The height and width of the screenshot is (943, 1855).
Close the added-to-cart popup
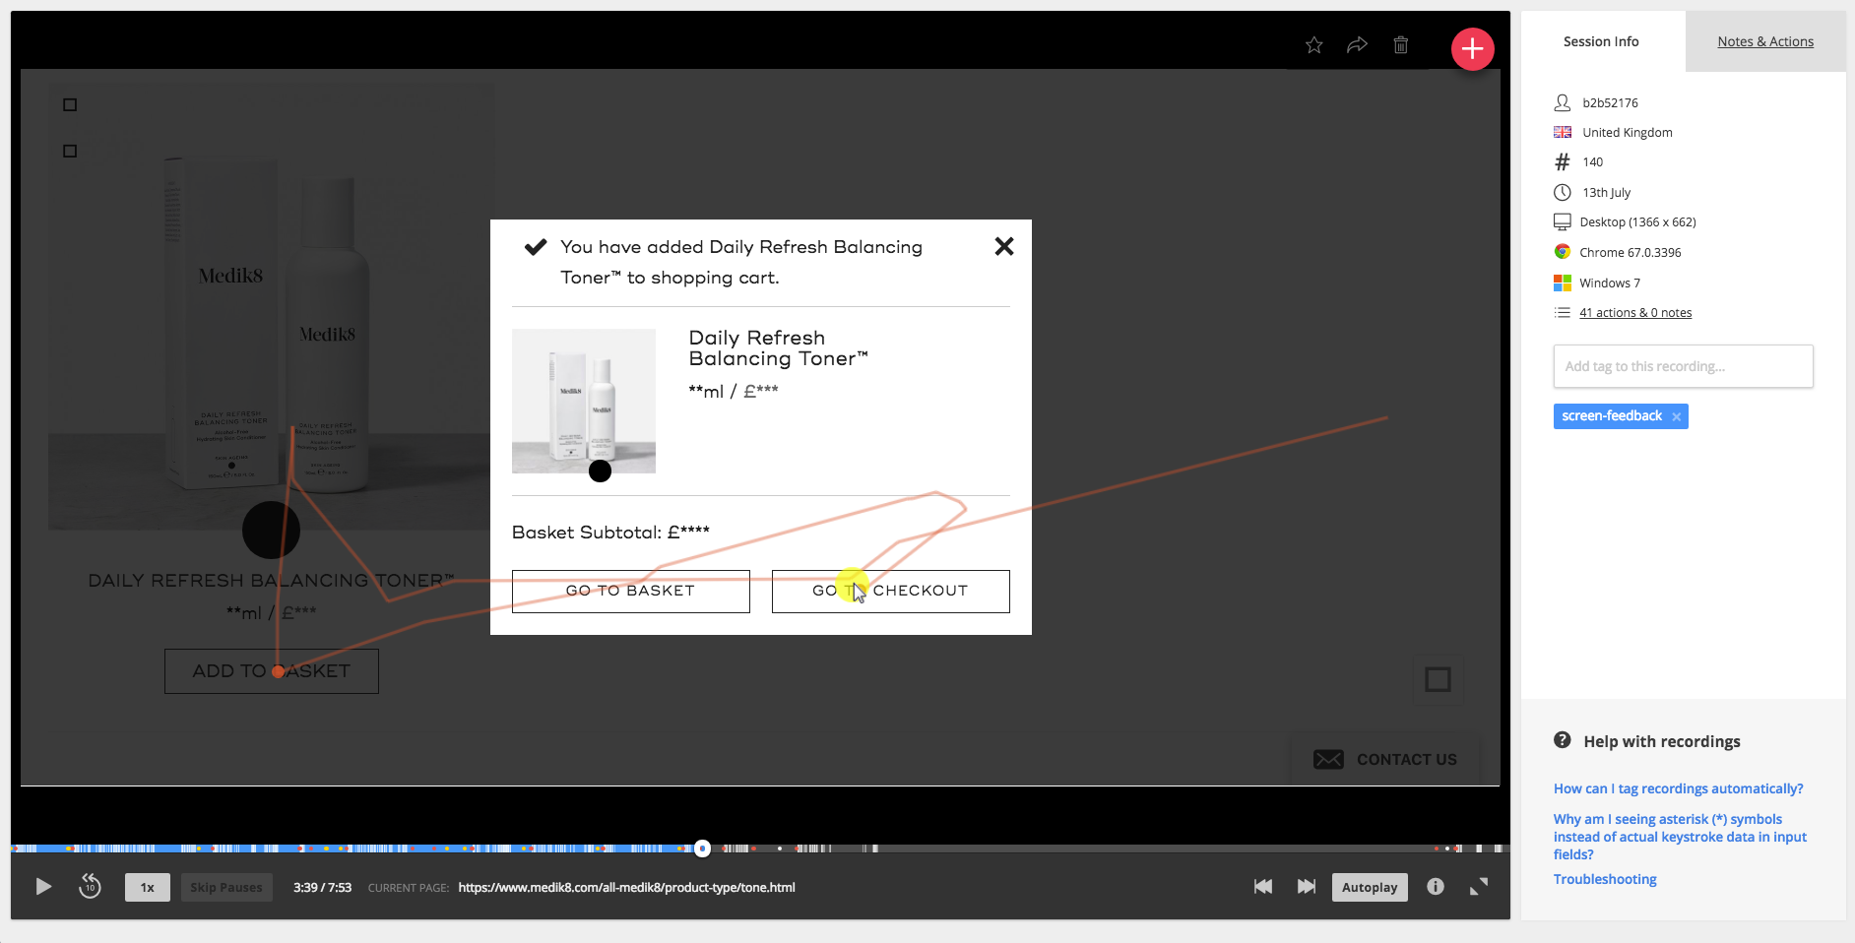click(1004, 246)
